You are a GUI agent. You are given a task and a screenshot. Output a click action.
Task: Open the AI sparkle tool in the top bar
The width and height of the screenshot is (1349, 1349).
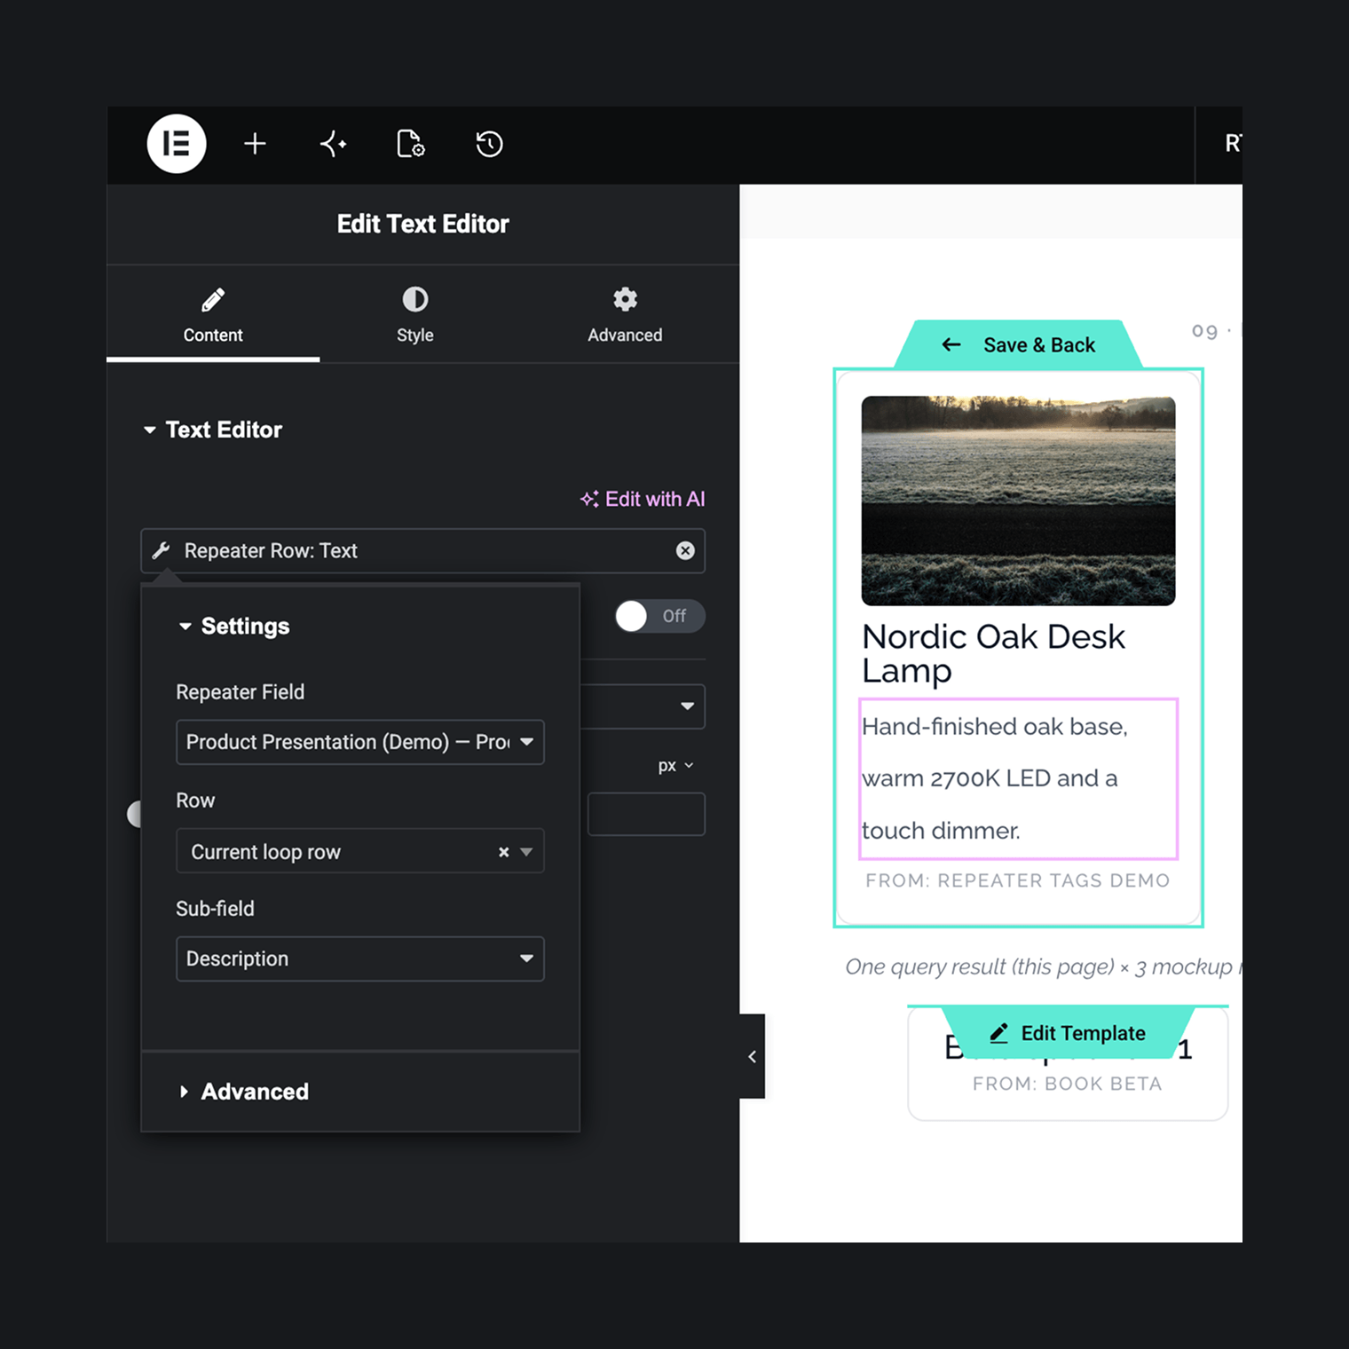point(333,144)
